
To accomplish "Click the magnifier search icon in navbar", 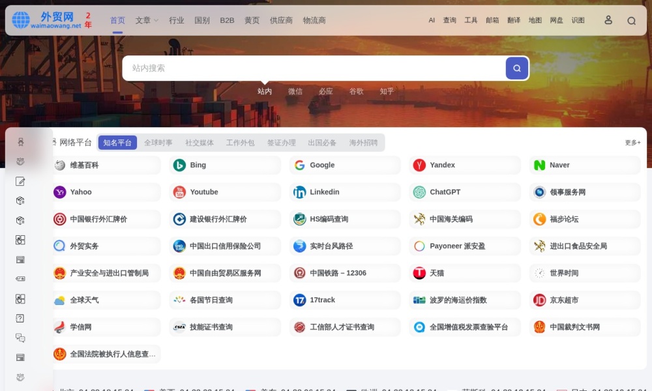I will [x=632, y=20].
